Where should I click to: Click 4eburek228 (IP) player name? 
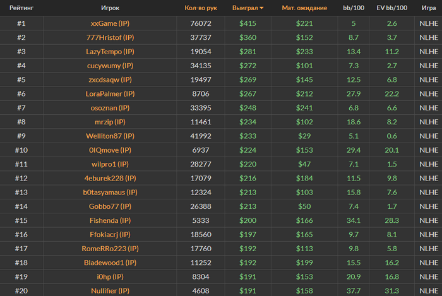tap(110, 178)
